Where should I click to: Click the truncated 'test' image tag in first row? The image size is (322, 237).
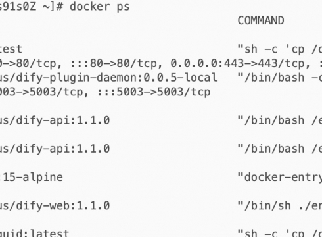(11, 49)
